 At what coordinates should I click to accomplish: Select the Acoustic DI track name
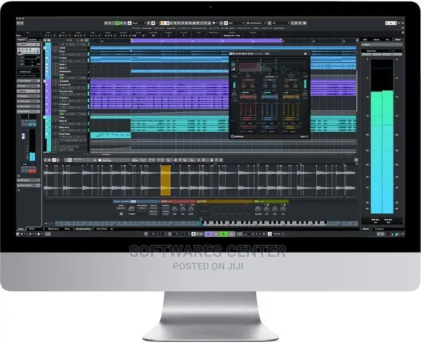click(x=65, y=85)
